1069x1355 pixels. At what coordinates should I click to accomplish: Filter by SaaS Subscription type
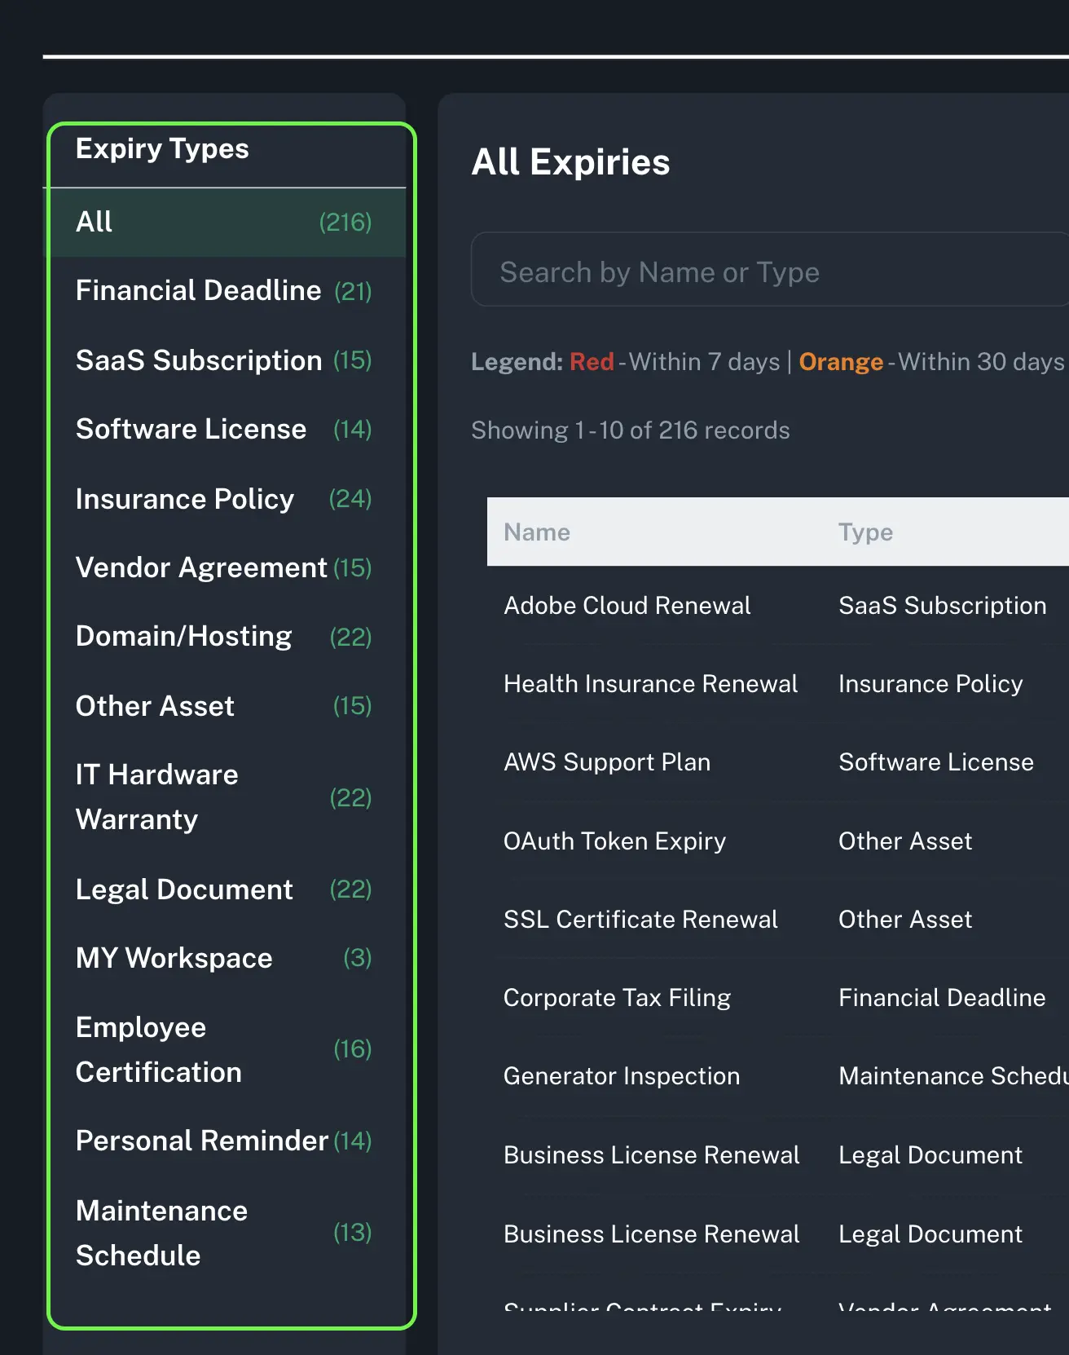click(224, 360)
